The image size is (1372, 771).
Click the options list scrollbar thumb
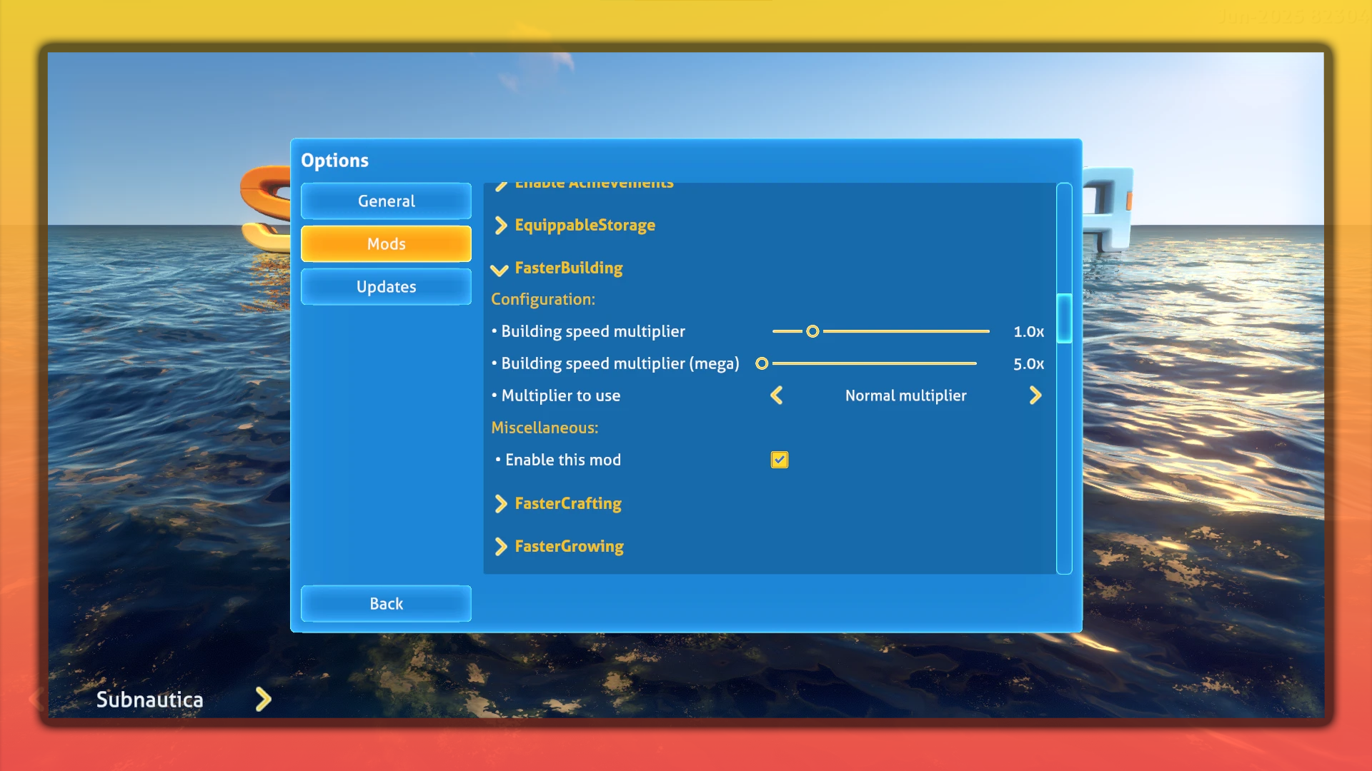[1064, 318]
